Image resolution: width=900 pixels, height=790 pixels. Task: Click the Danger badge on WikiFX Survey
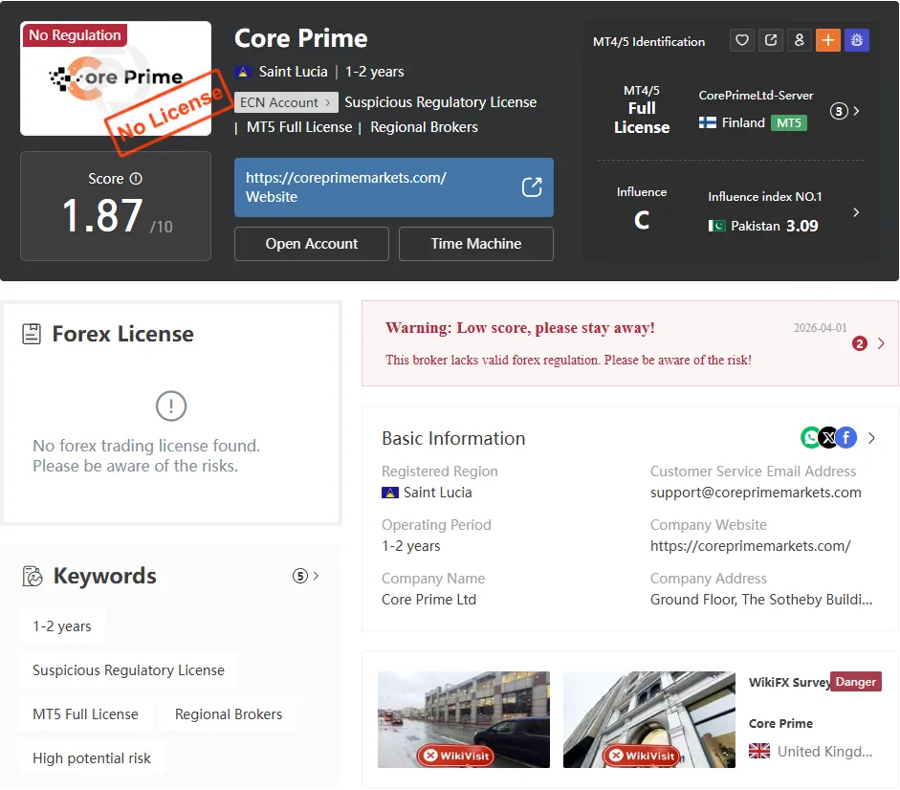pos(855,682)
